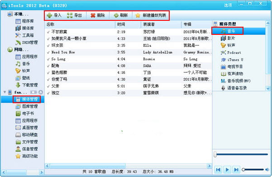The width and height of the screenshot is (272, 177).
Task: Open 电子书 ebooks in the sidebar
Action: [24, 114]
